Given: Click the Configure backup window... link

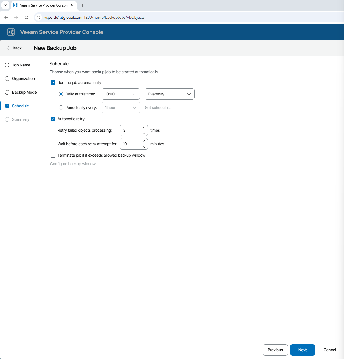Looking at the screenshot, I should click(74, 164).
